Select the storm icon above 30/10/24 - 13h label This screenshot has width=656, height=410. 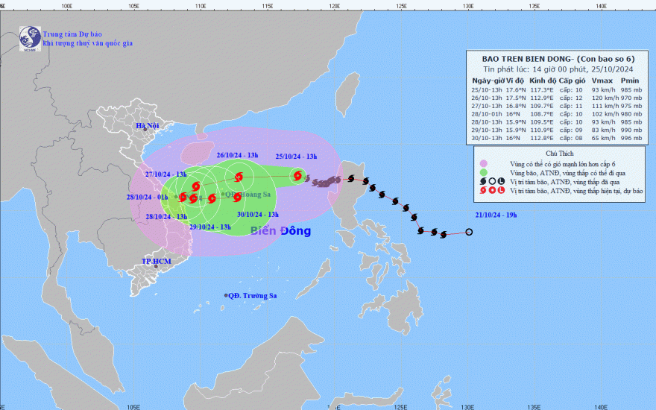(237, 198)
